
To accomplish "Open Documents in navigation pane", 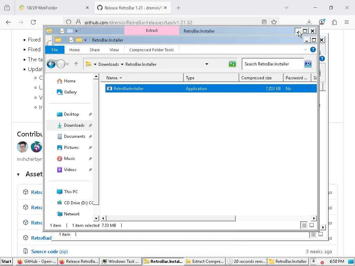I will (75, 136).
